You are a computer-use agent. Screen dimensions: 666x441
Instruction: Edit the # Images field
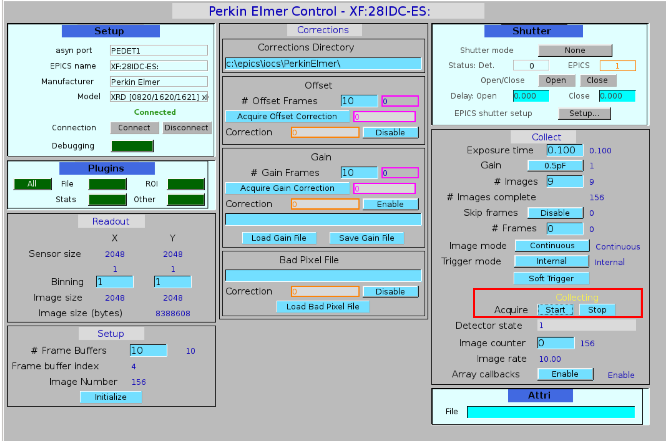tap(565, 181)
